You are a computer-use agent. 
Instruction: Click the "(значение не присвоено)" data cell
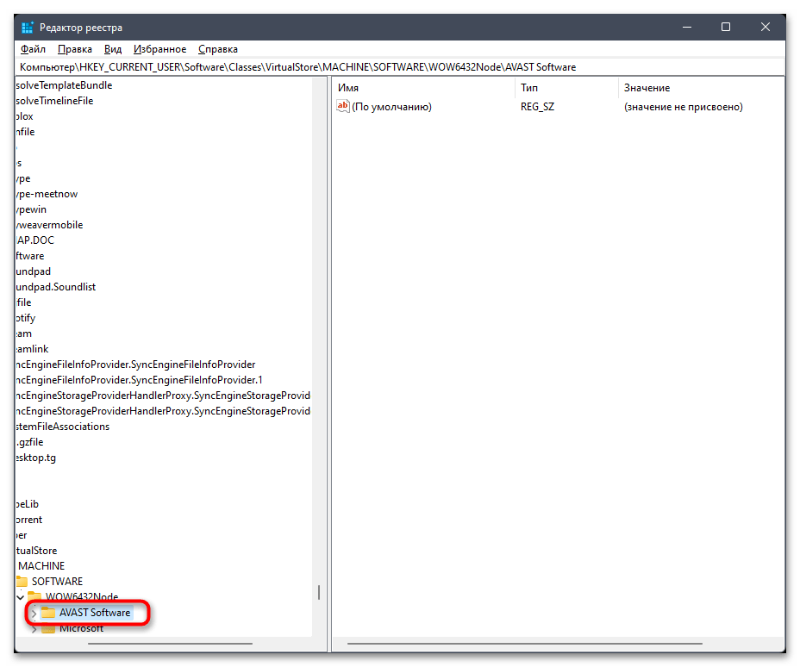click(x=683, y=107)
